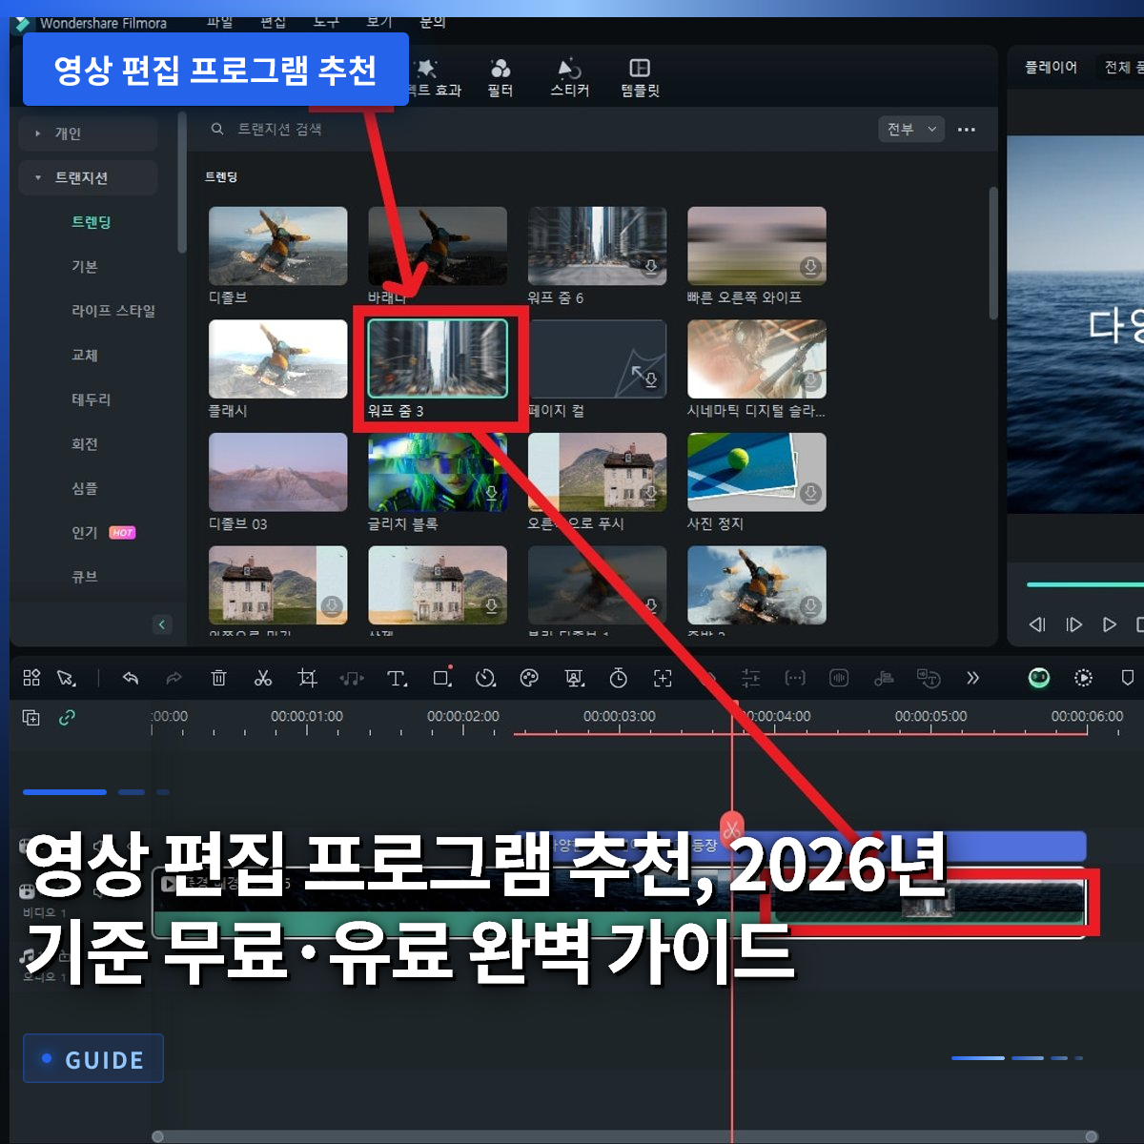Open the 인기 HOT category
Viewport: 1144px width, 1144px height.
103,532
